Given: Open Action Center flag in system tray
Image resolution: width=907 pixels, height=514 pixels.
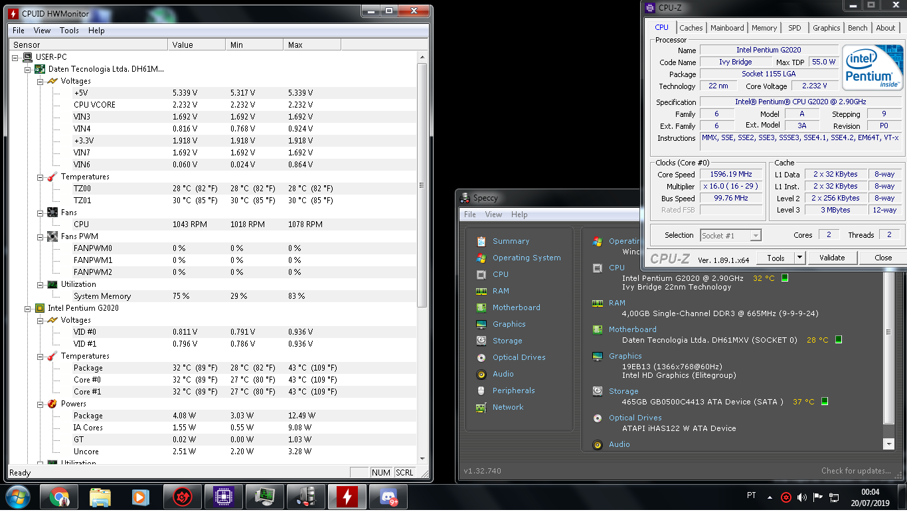Looking at the screenshot, I should tap(818, 497).
